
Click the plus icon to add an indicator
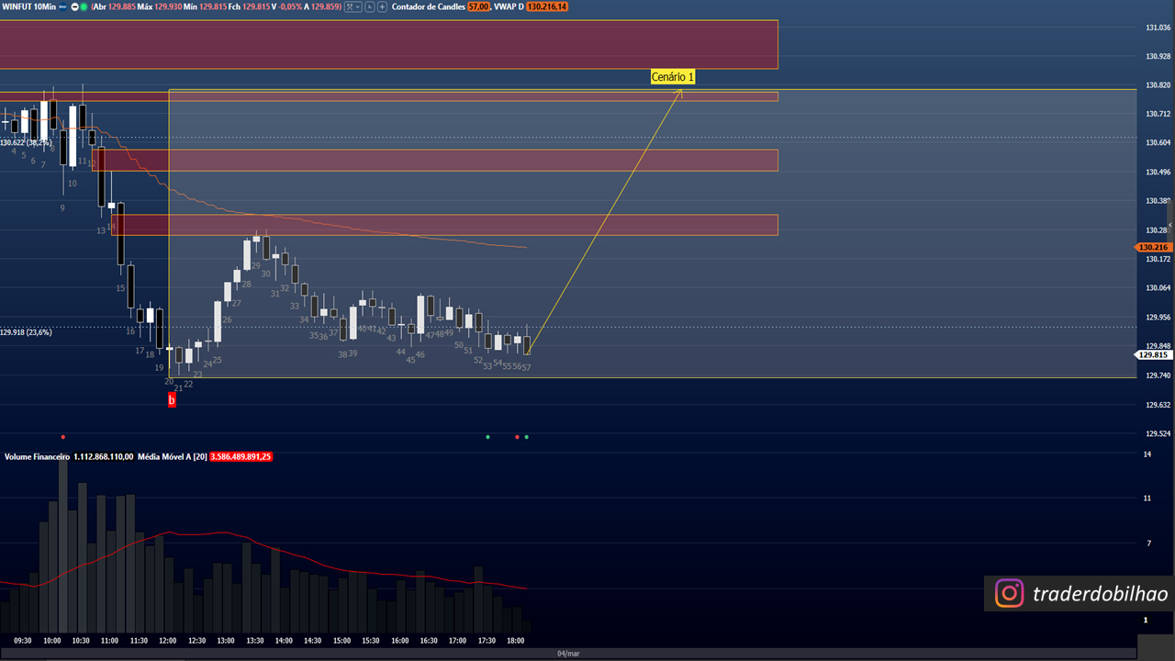pyautogui.click(x=382, y=6)
